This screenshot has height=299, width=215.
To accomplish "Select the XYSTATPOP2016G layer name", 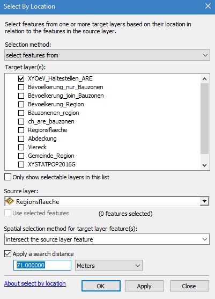I will [51, 164].
